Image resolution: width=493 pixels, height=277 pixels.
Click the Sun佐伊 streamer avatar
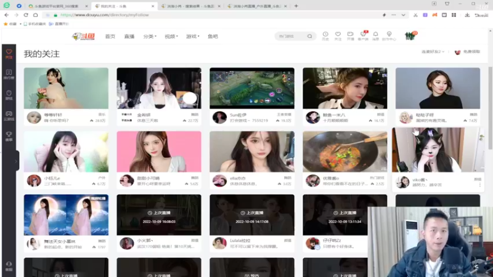(x=219, y=118)
